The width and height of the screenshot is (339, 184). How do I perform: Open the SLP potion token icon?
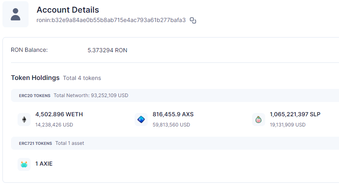(259, 120)
